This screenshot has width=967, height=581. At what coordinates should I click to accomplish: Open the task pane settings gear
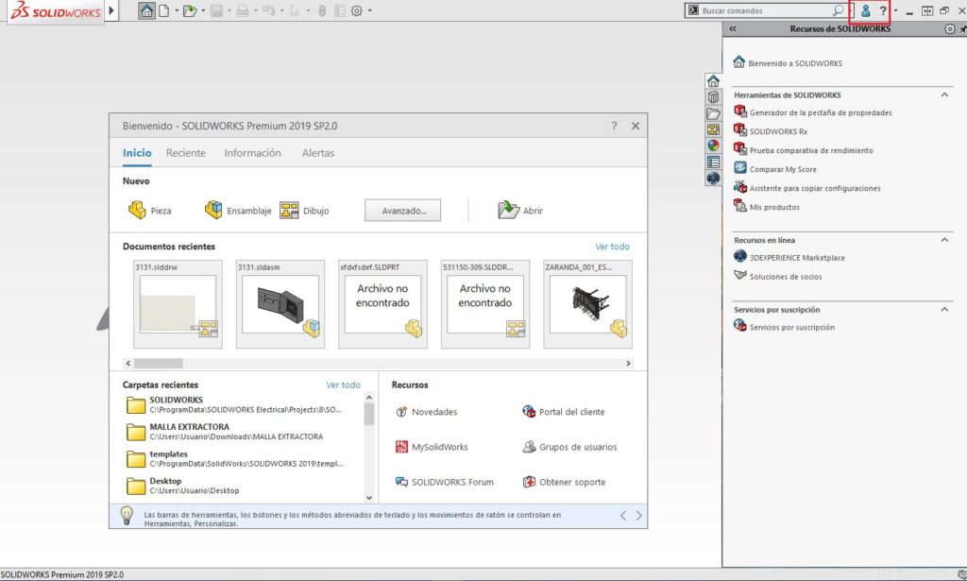950,28
